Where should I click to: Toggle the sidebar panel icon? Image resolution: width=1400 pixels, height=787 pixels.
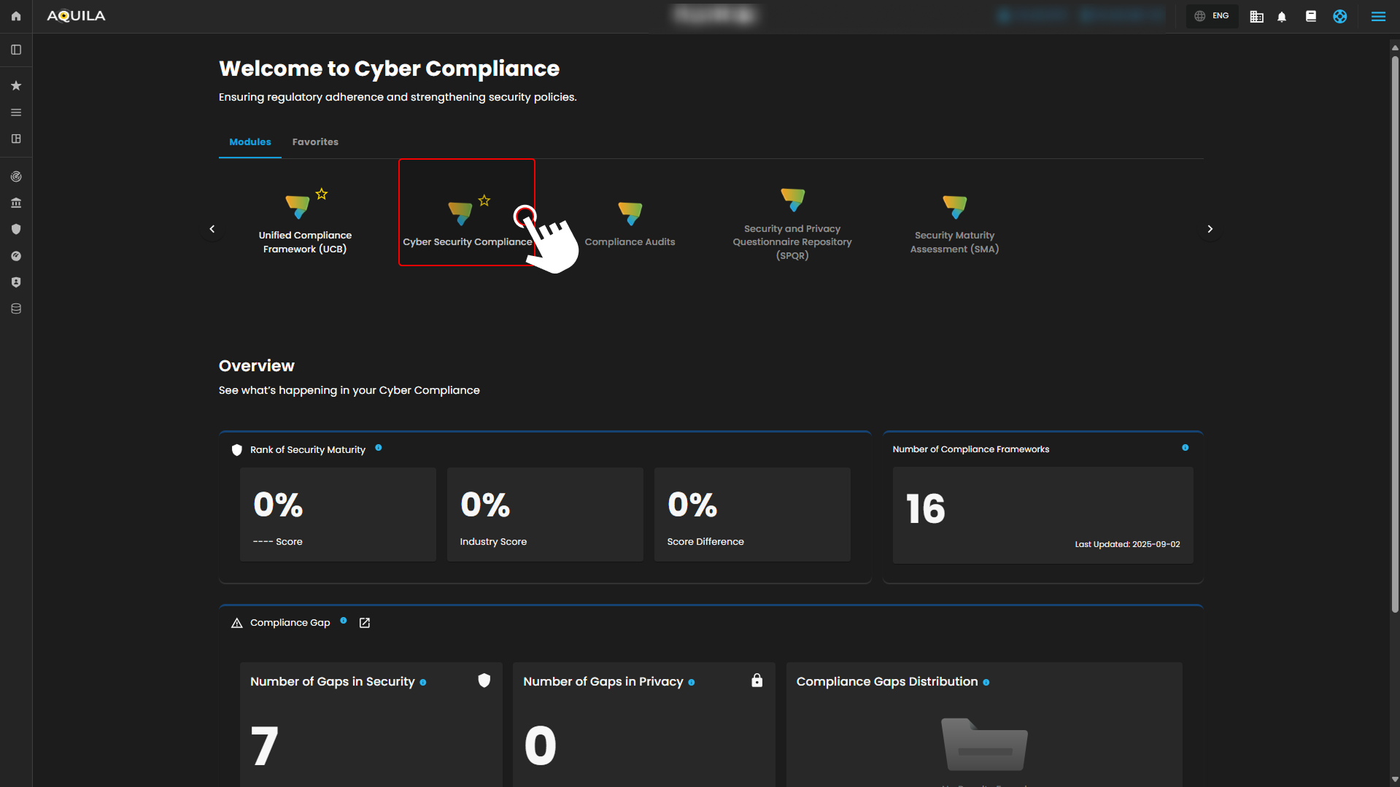point(16,50)
